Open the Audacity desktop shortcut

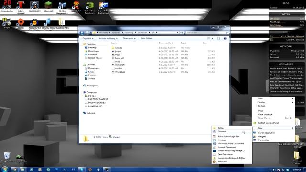(34, 24)
